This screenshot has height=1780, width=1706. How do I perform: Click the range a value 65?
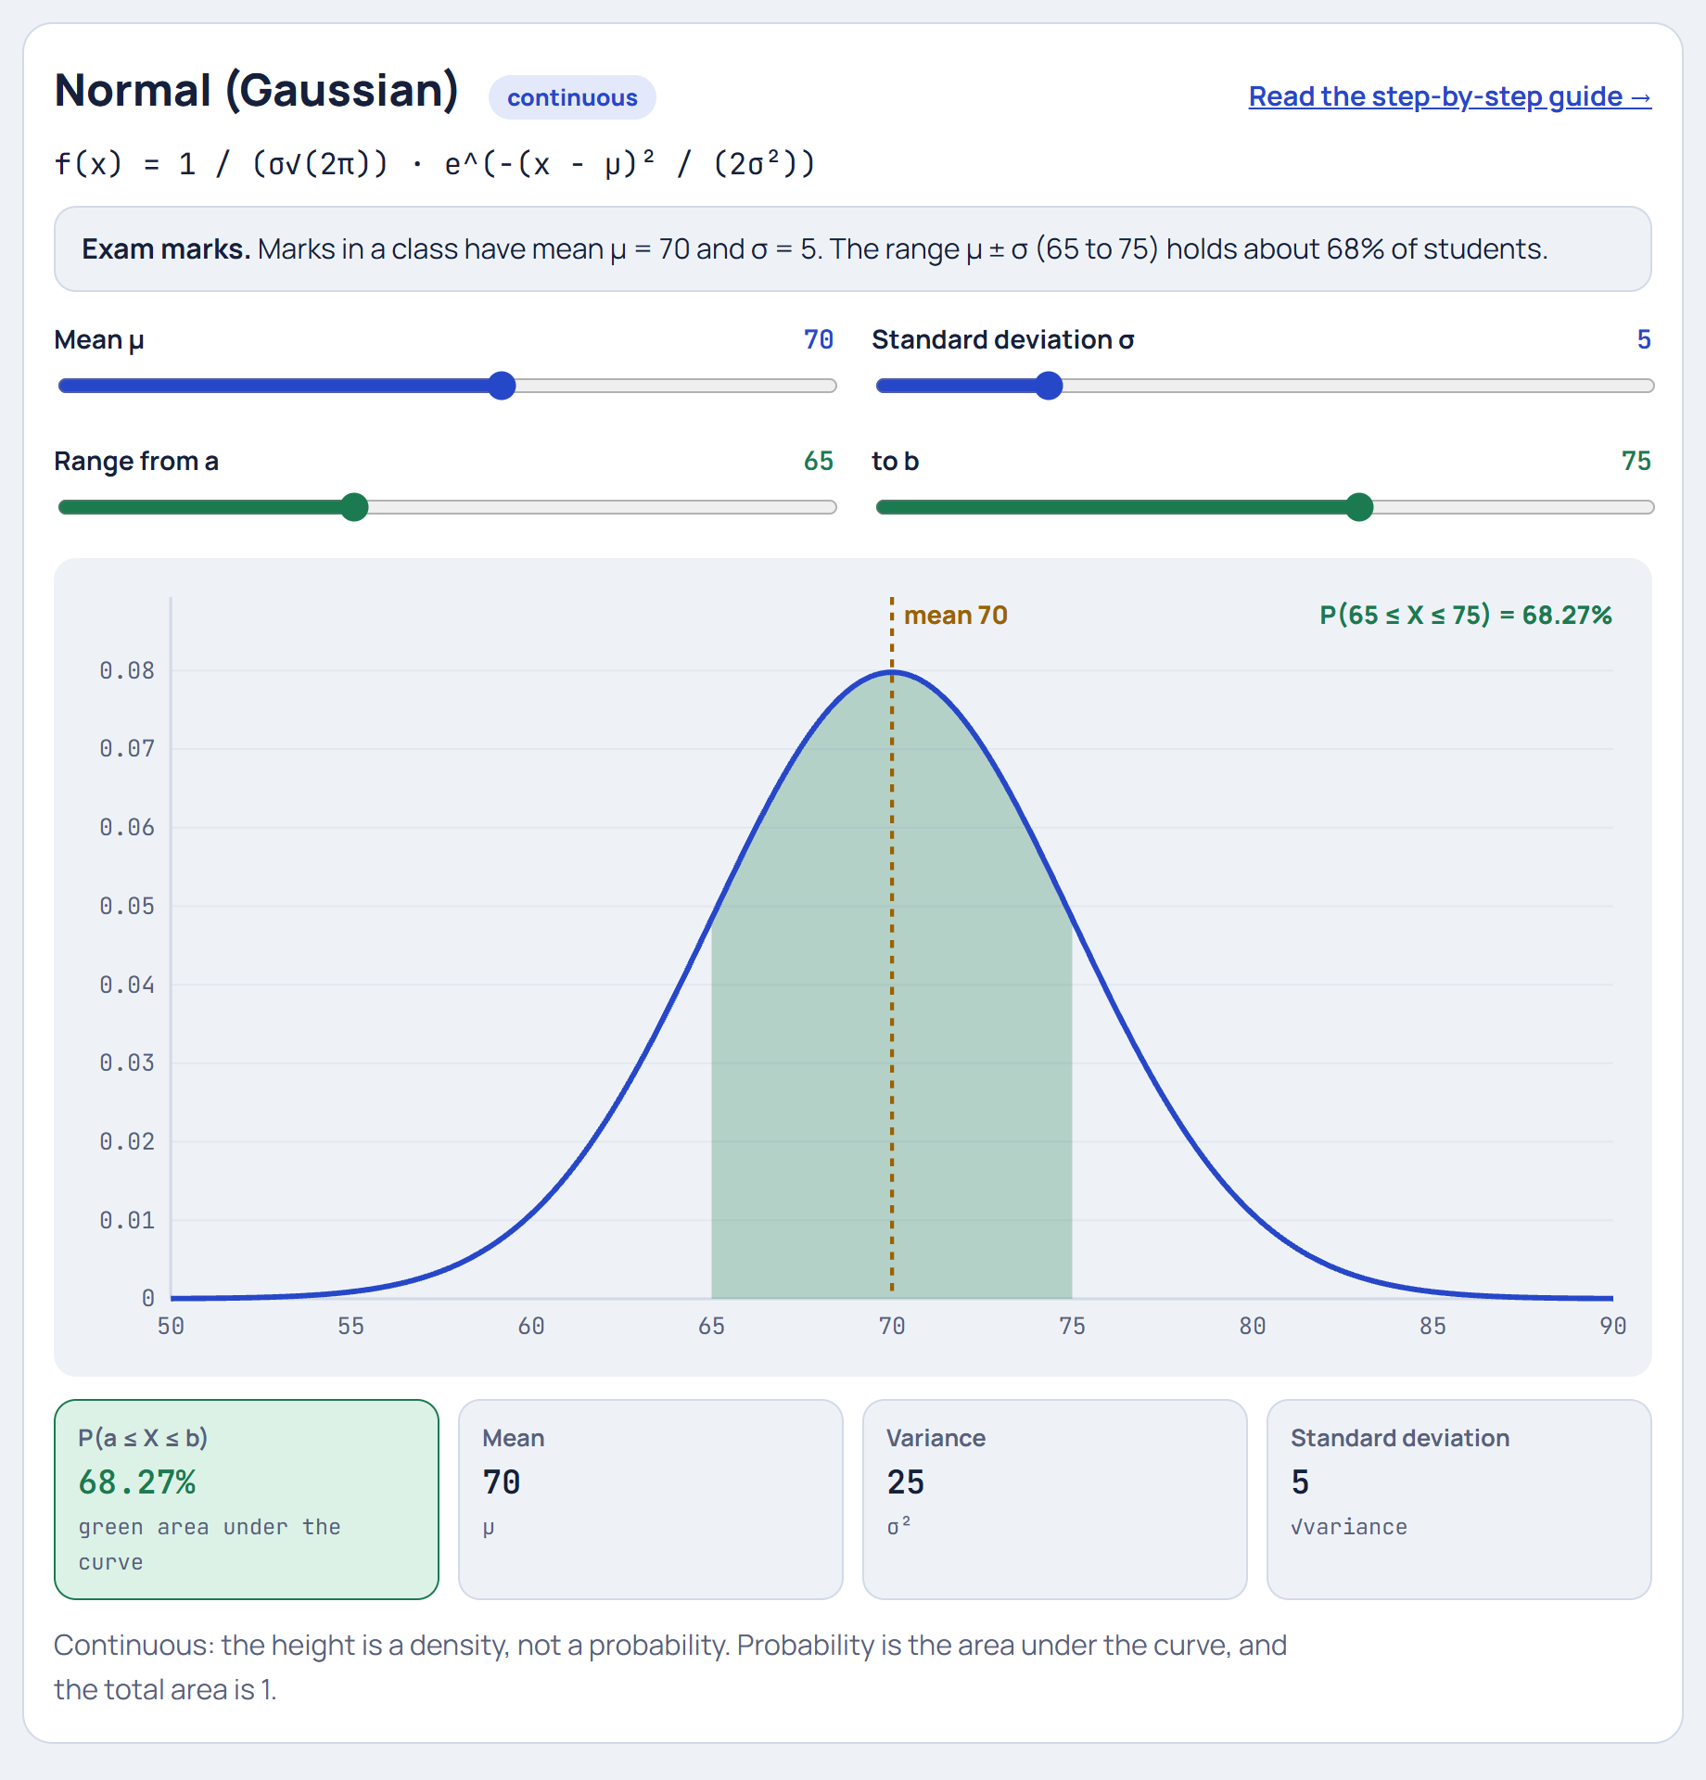click(818, 461)
